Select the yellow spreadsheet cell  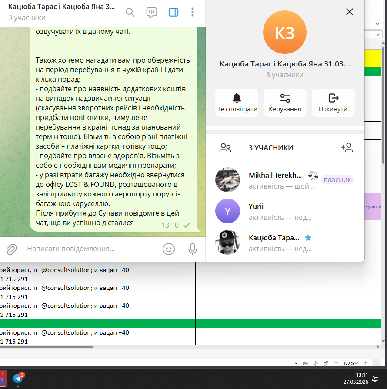[x=373, y=58]
